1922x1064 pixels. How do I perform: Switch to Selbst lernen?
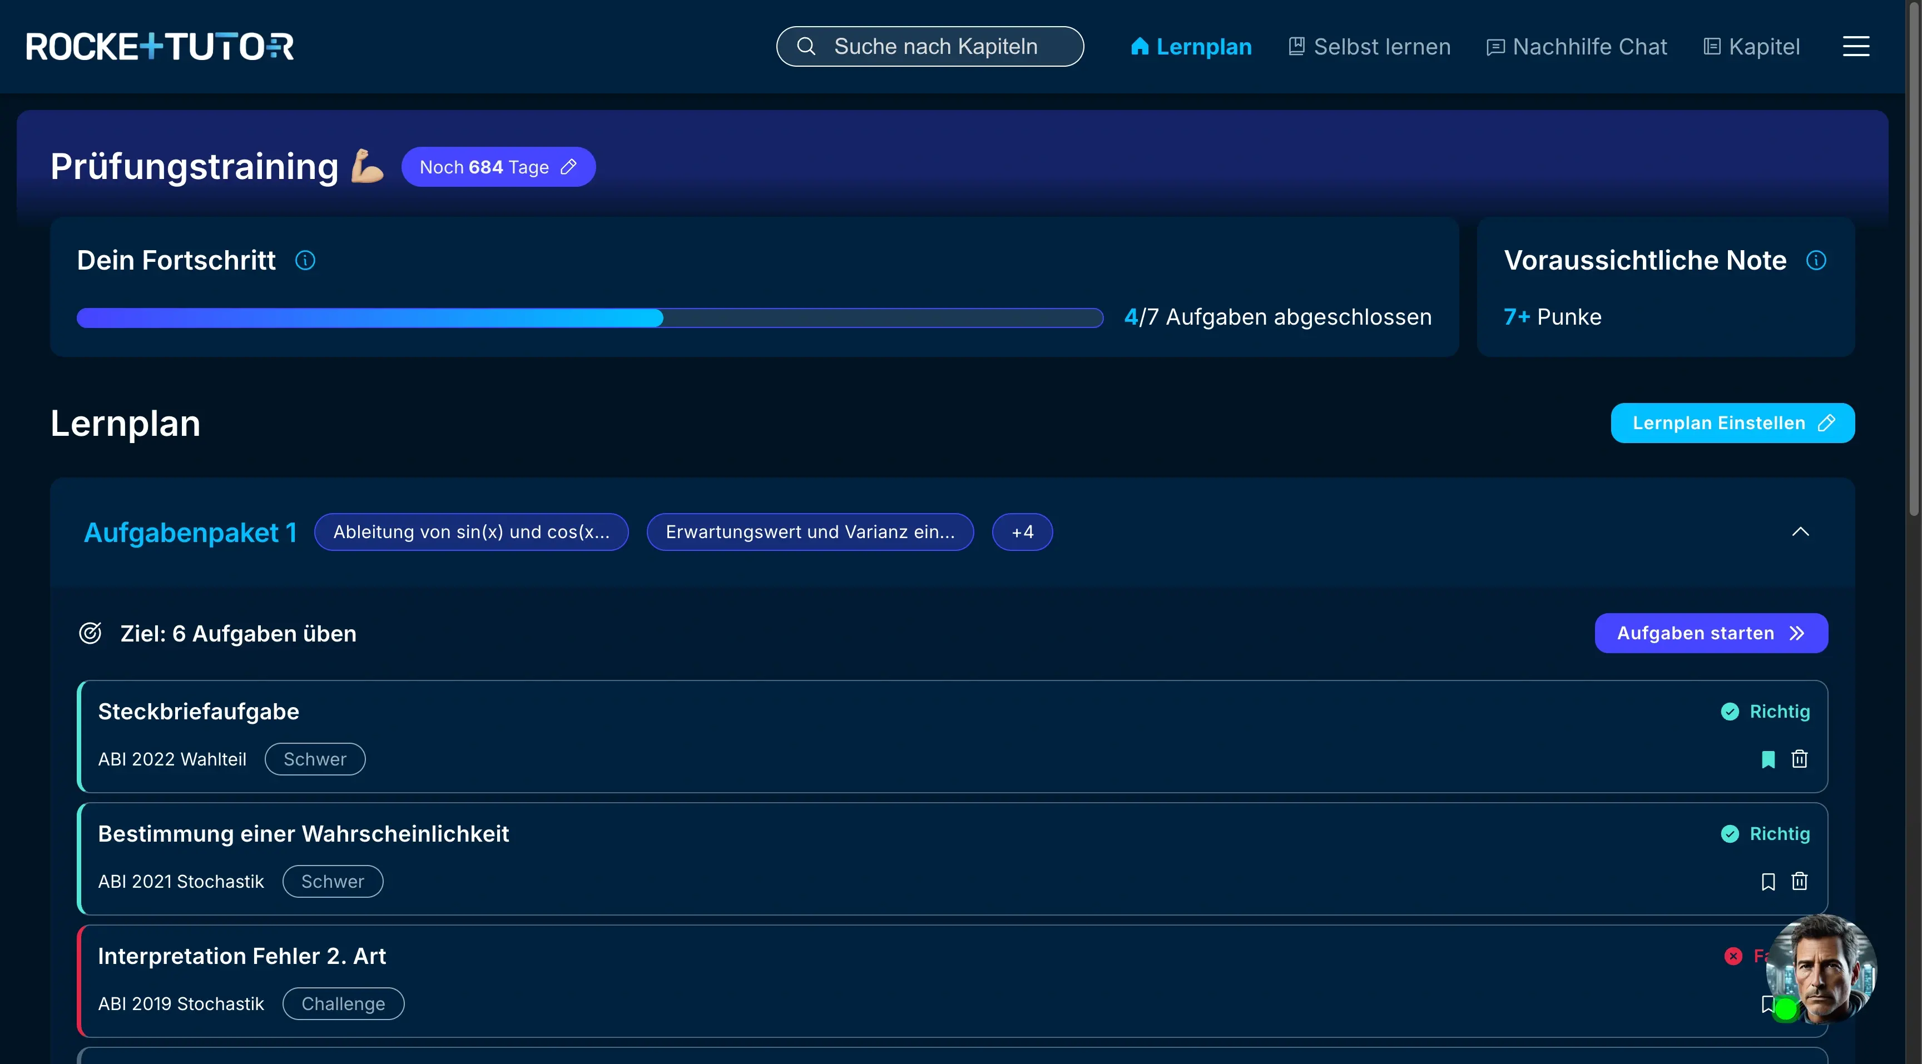pos(1369,46)
